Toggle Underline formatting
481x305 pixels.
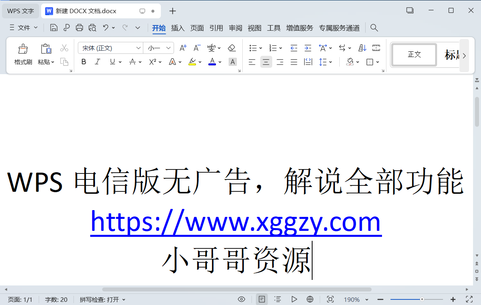(112, 62)
